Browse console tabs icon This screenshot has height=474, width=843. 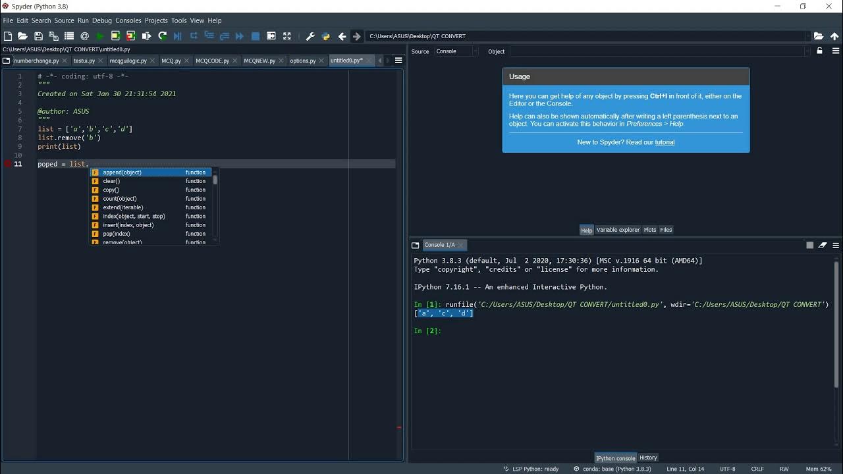pyautogui.click(x=416, y=245)
